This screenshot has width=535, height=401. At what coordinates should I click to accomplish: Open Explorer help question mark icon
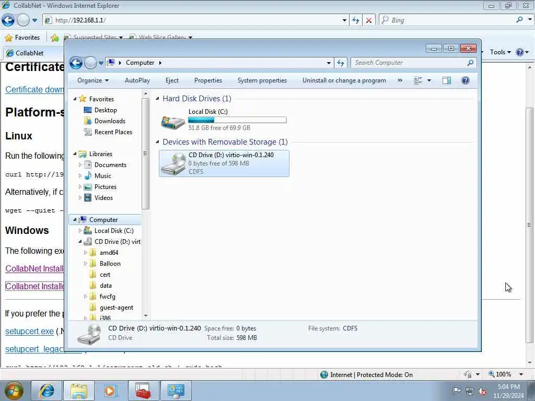(466, 80)
